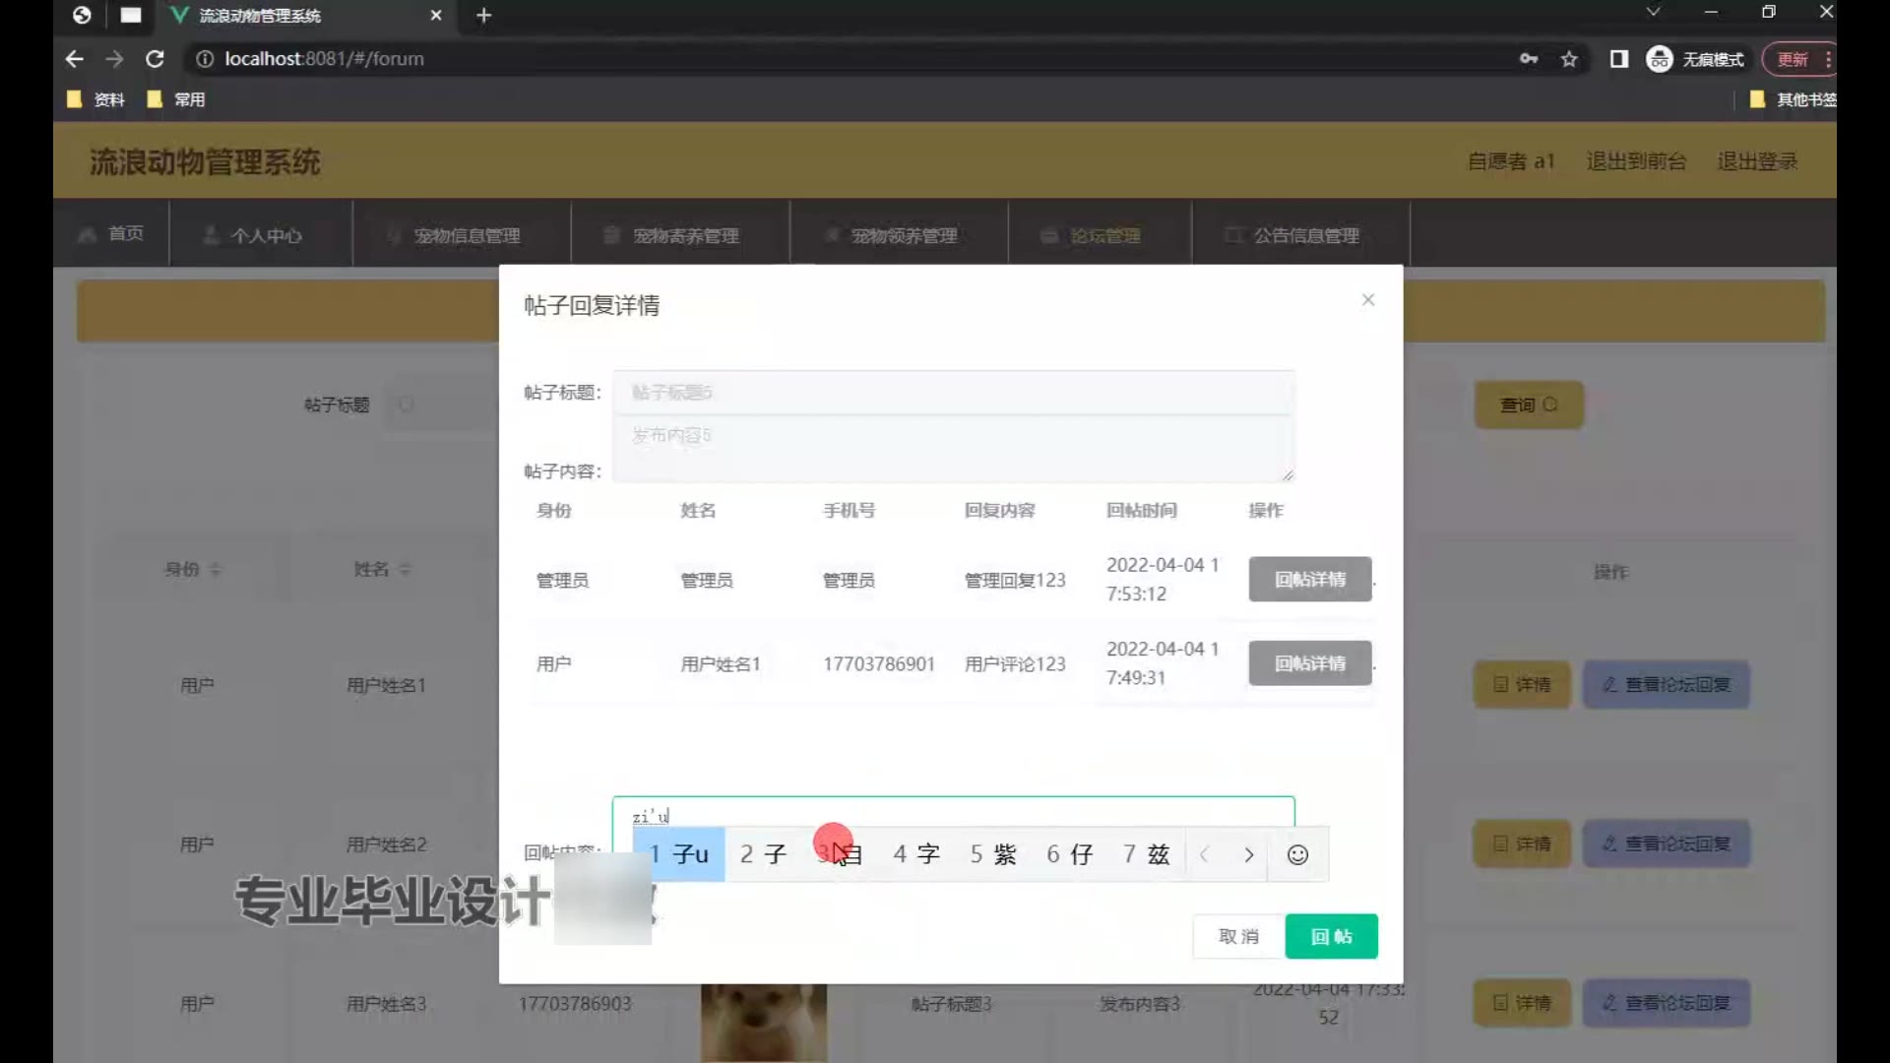Click 详情 button for 用户姓名1 row
This screenshot has width=1890, height=1063.
coord(1522,684)
